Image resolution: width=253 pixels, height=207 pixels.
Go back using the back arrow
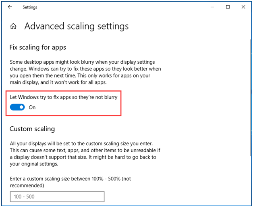pyautogui.click(x=10, y=7)
